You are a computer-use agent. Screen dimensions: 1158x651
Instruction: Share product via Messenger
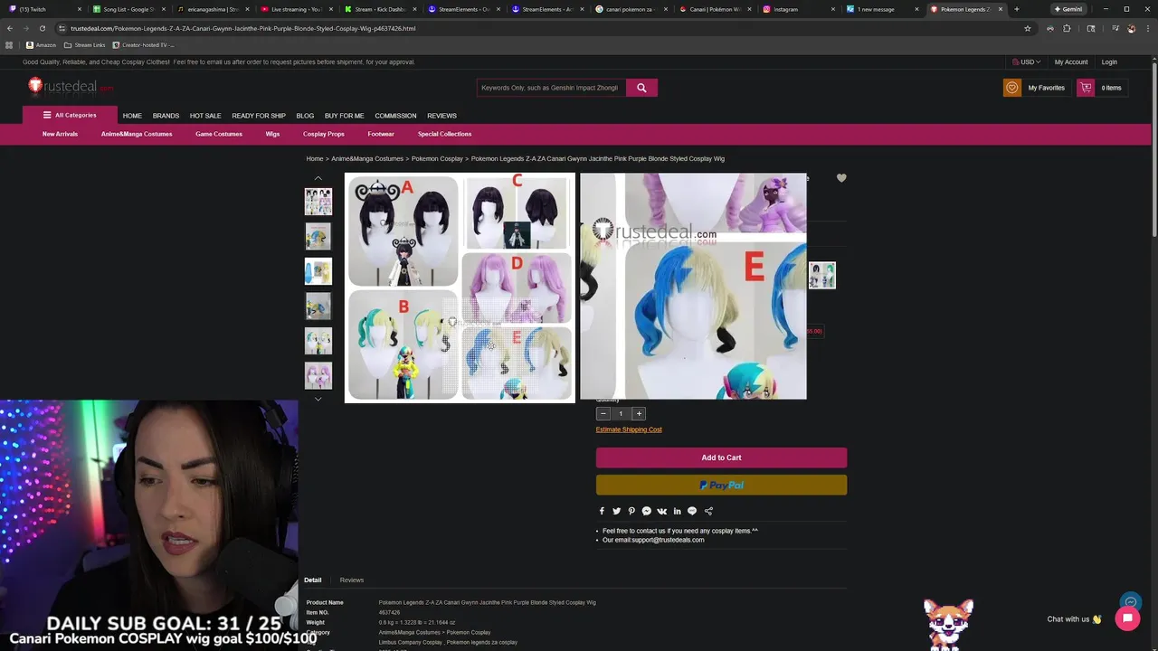click(x=646, y=511)
